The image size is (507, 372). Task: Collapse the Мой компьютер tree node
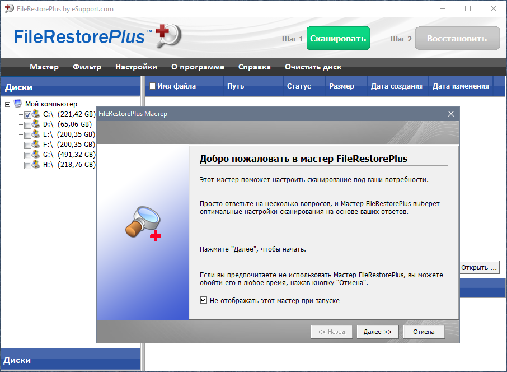(7, 104)
